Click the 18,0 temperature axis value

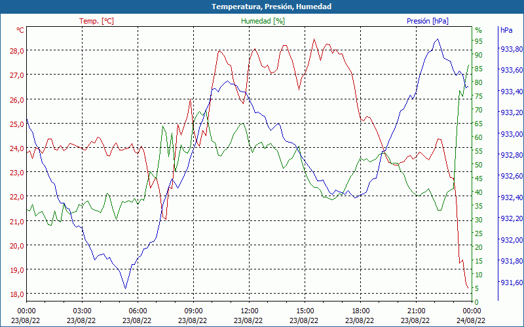(17, 294)
